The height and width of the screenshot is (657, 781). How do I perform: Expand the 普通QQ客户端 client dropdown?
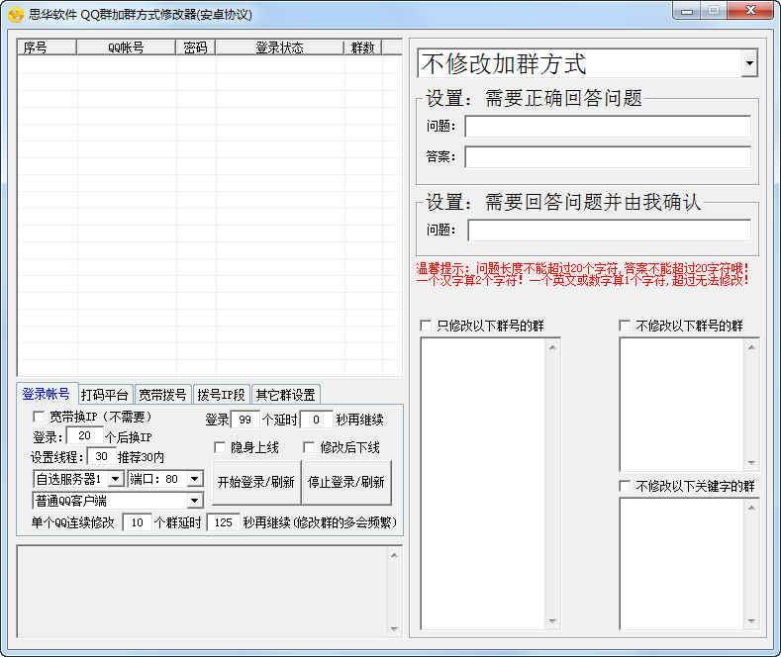tap(195, 500)
